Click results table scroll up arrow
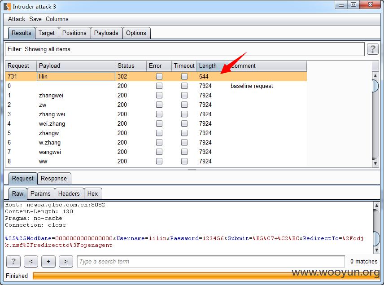 click(375, 75)
